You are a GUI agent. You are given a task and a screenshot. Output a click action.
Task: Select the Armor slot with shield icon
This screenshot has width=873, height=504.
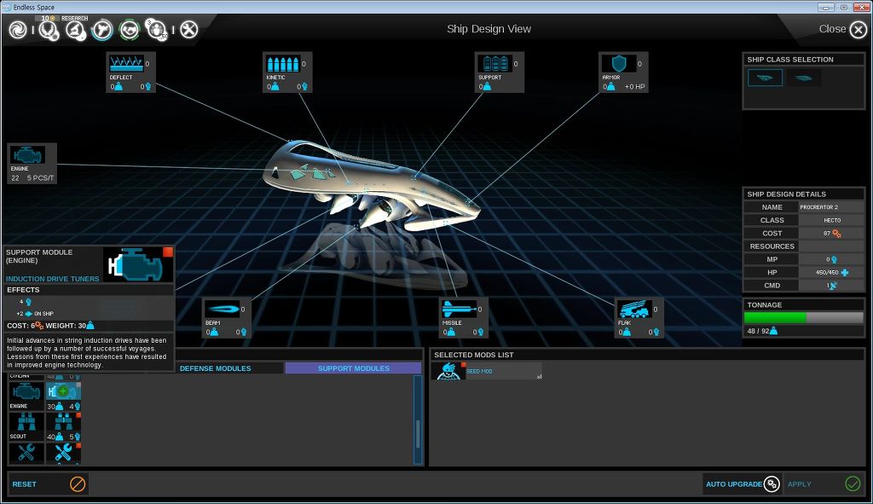[616, 64]
